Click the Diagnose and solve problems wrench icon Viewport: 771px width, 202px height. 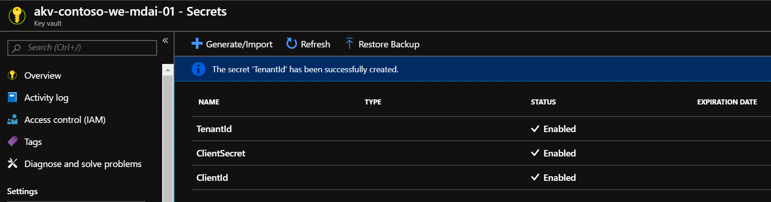pyautogui.click(x=12, y=163)
